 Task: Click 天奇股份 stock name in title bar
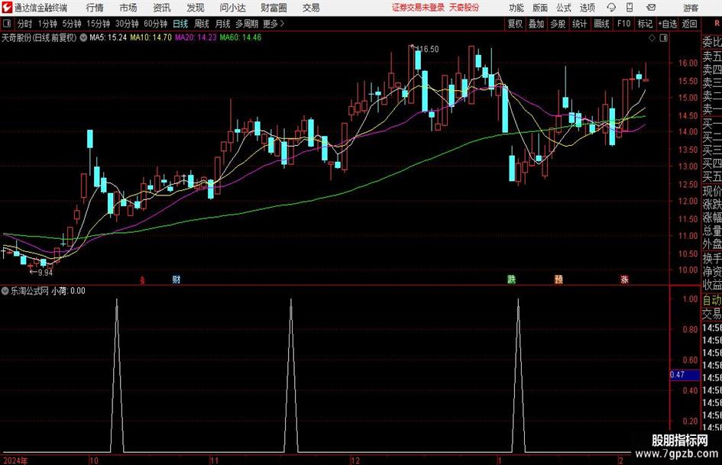[465, 8]
